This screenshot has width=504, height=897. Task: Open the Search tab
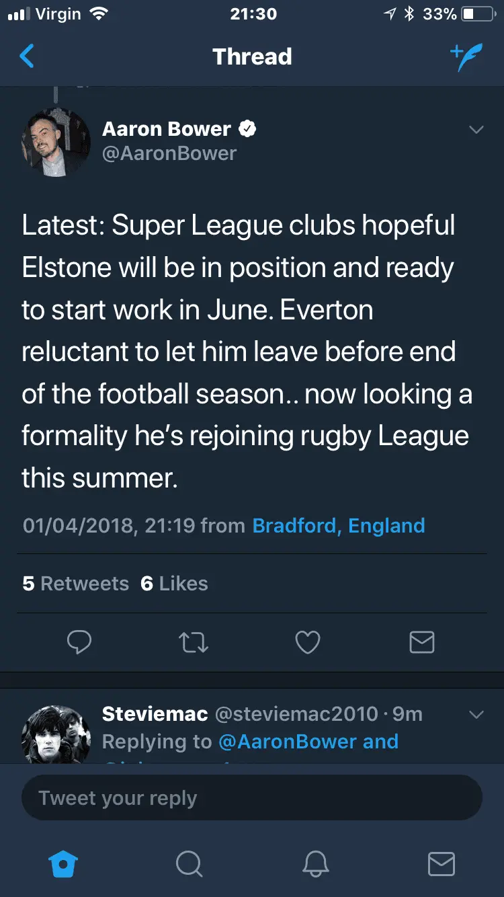pos(189,863)
